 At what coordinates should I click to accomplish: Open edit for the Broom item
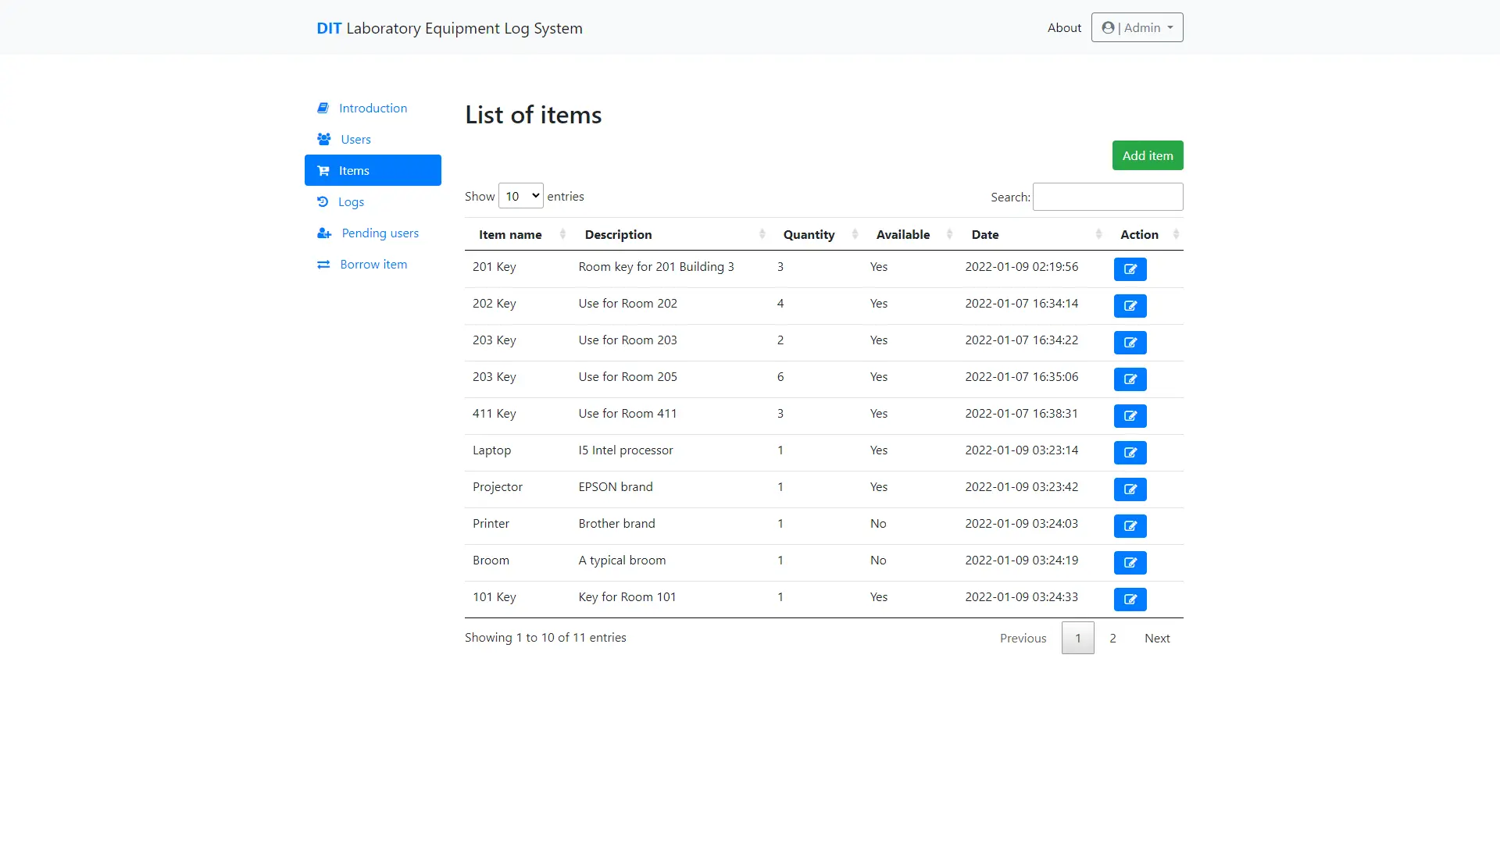(x=1130, y=563)
